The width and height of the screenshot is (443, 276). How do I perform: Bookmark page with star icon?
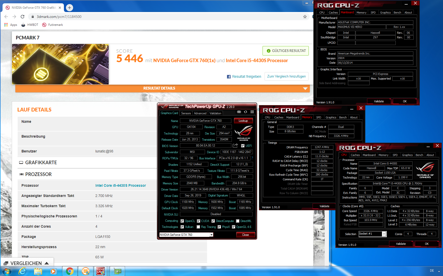pos(305,17)
